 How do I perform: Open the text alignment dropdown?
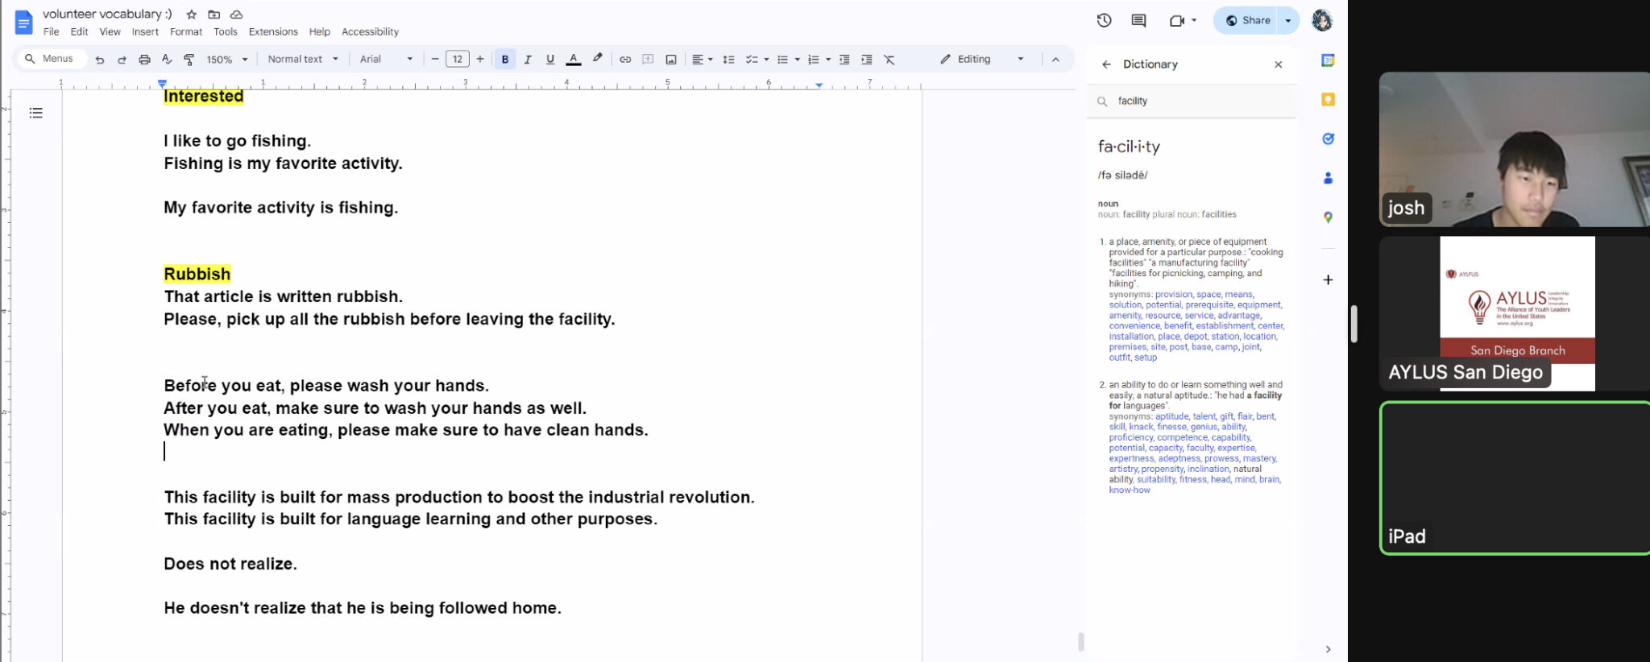tap(703, 60)
